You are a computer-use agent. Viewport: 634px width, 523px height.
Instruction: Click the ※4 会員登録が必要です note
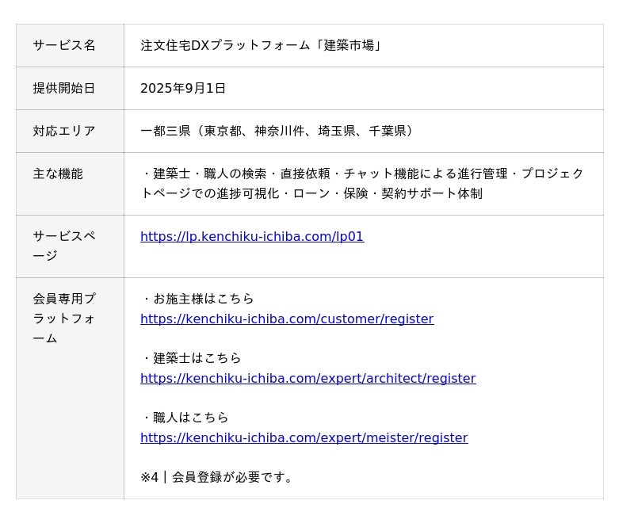tap(217, 477)
